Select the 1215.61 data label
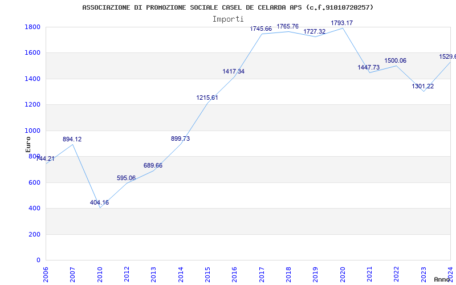Viewport: 456px width, 285px height. [x=207, y=97]
